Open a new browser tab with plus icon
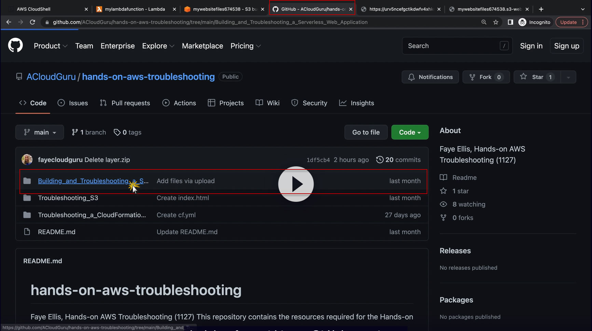 [x=541, y=9]
